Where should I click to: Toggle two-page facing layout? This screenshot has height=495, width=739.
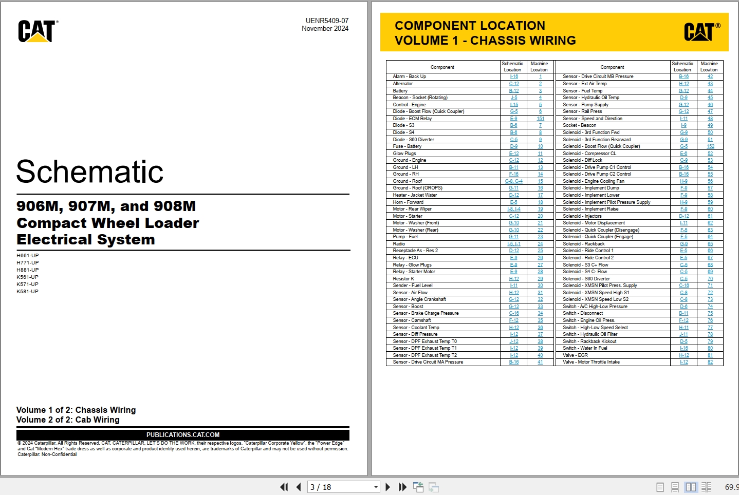(x=691, y=487)
